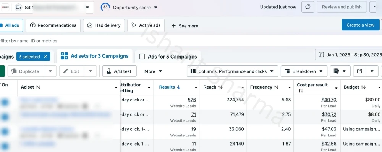The height and width of the screenshot is (152, 382).
Task: Sort by the Reach column arrows
Action: click(220, 87)
